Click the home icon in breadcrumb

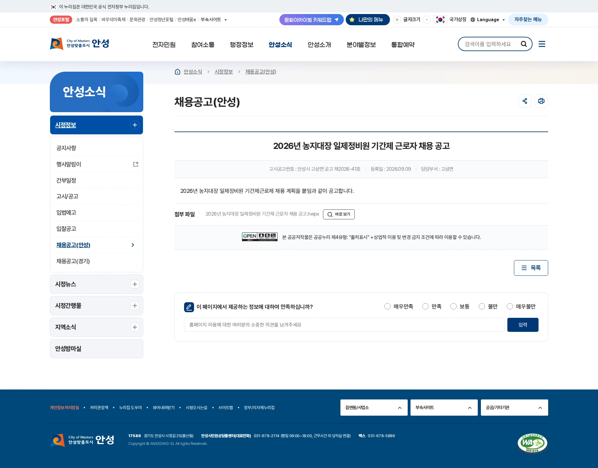coord(178,72)
